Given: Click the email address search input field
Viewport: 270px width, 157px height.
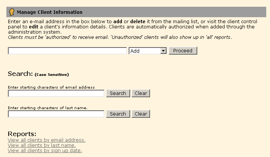Looking at the screenshot, I should click(x=56, y=93).
